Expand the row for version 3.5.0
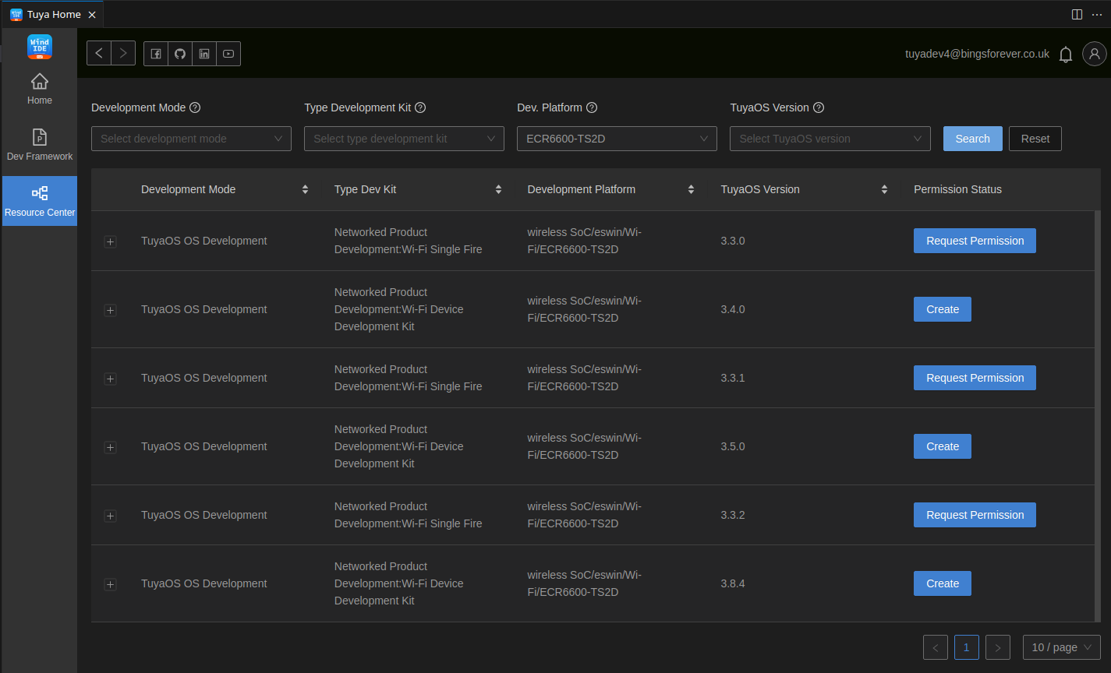 110,447
